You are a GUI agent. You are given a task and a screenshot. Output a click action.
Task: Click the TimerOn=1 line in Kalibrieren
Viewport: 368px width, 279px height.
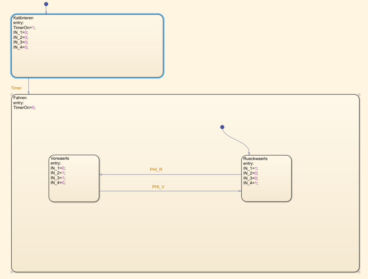24,28
